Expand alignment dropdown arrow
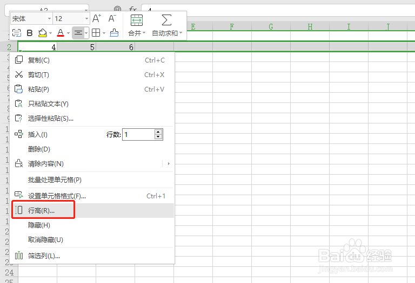415x283 pixels. [86, 33]
